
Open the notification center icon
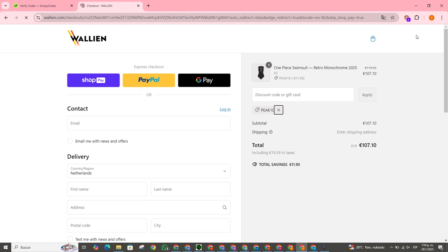tap(441, 247)
